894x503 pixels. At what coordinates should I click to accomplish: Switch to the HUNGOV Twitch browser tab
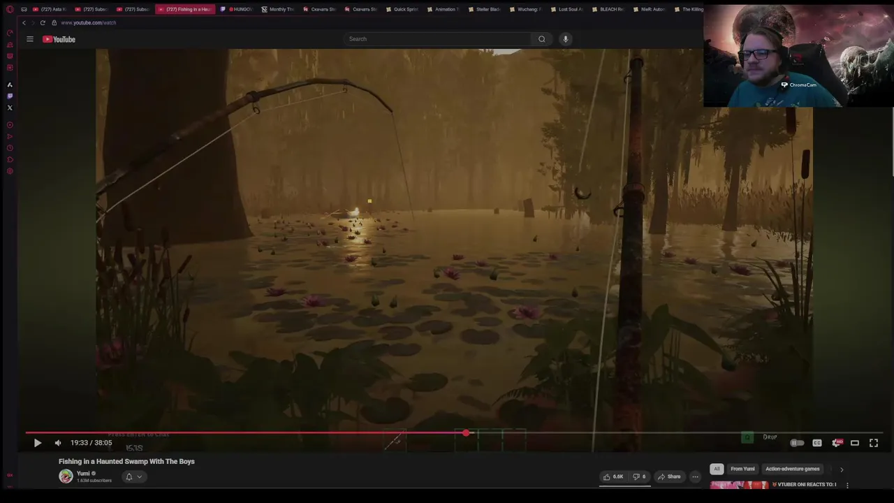(236, 9)
